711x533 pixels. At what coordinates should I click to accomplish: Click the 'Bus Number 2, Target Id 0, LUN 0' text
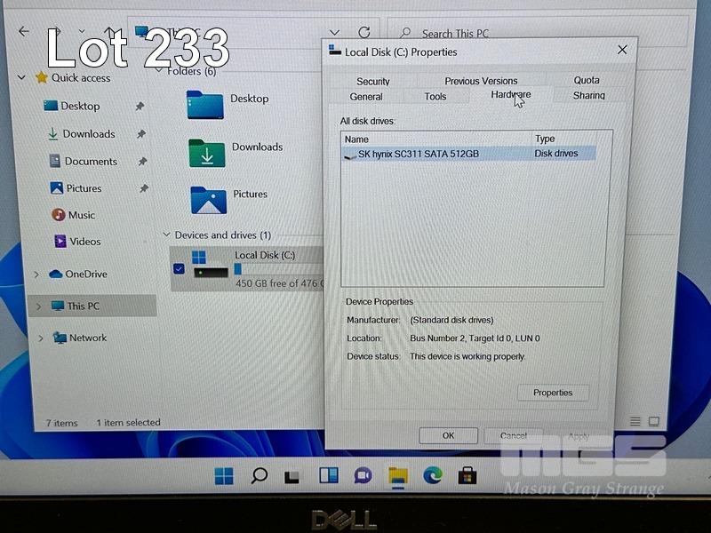475,338
